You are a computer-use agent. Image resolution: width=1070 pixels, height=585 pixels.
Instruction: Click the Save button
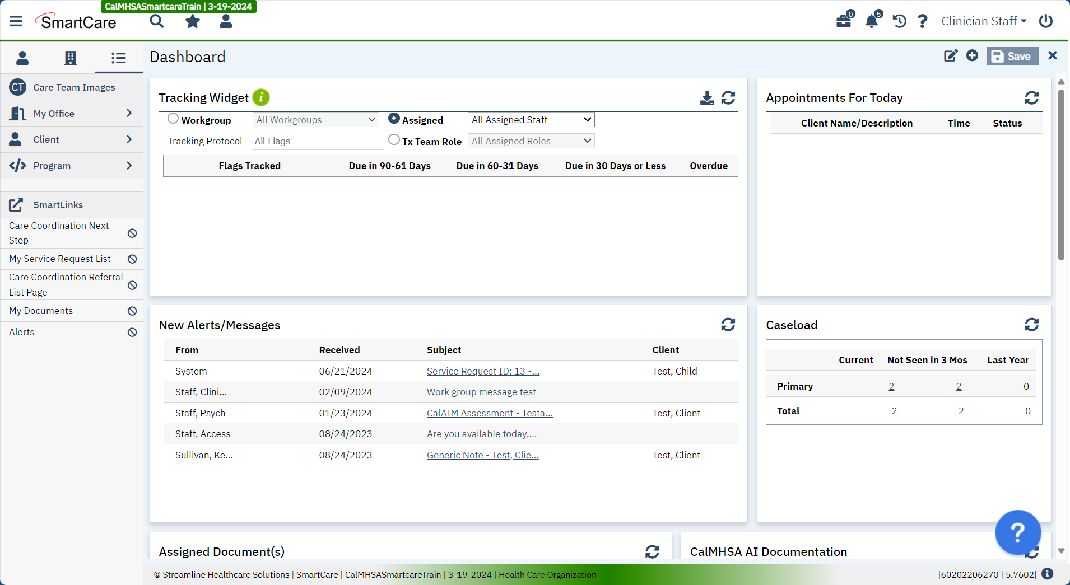point(1012,56)
